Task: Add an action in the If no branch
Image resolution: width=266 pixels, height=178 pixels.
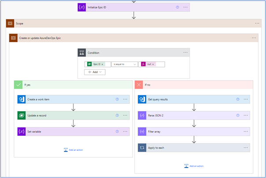Action: click(x=194, y=166)
